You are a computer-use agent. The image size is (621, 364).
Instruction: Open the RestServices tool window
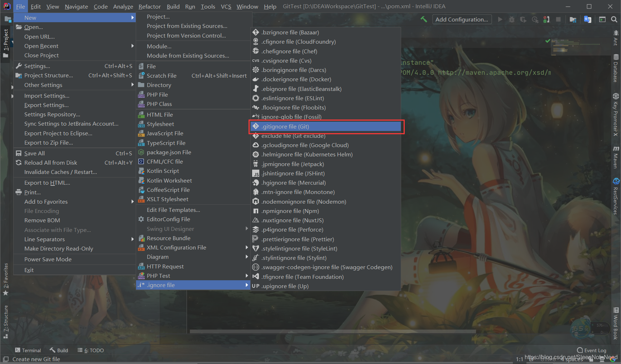tap(616, 196)
